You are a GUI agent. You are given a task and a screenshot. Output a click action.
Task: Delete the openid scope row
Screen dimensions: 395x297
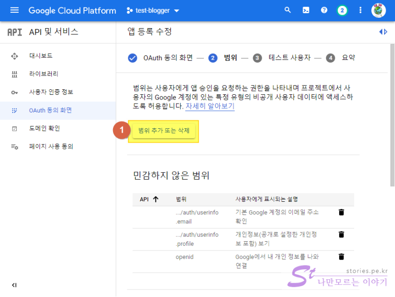[x=341, y=257]
